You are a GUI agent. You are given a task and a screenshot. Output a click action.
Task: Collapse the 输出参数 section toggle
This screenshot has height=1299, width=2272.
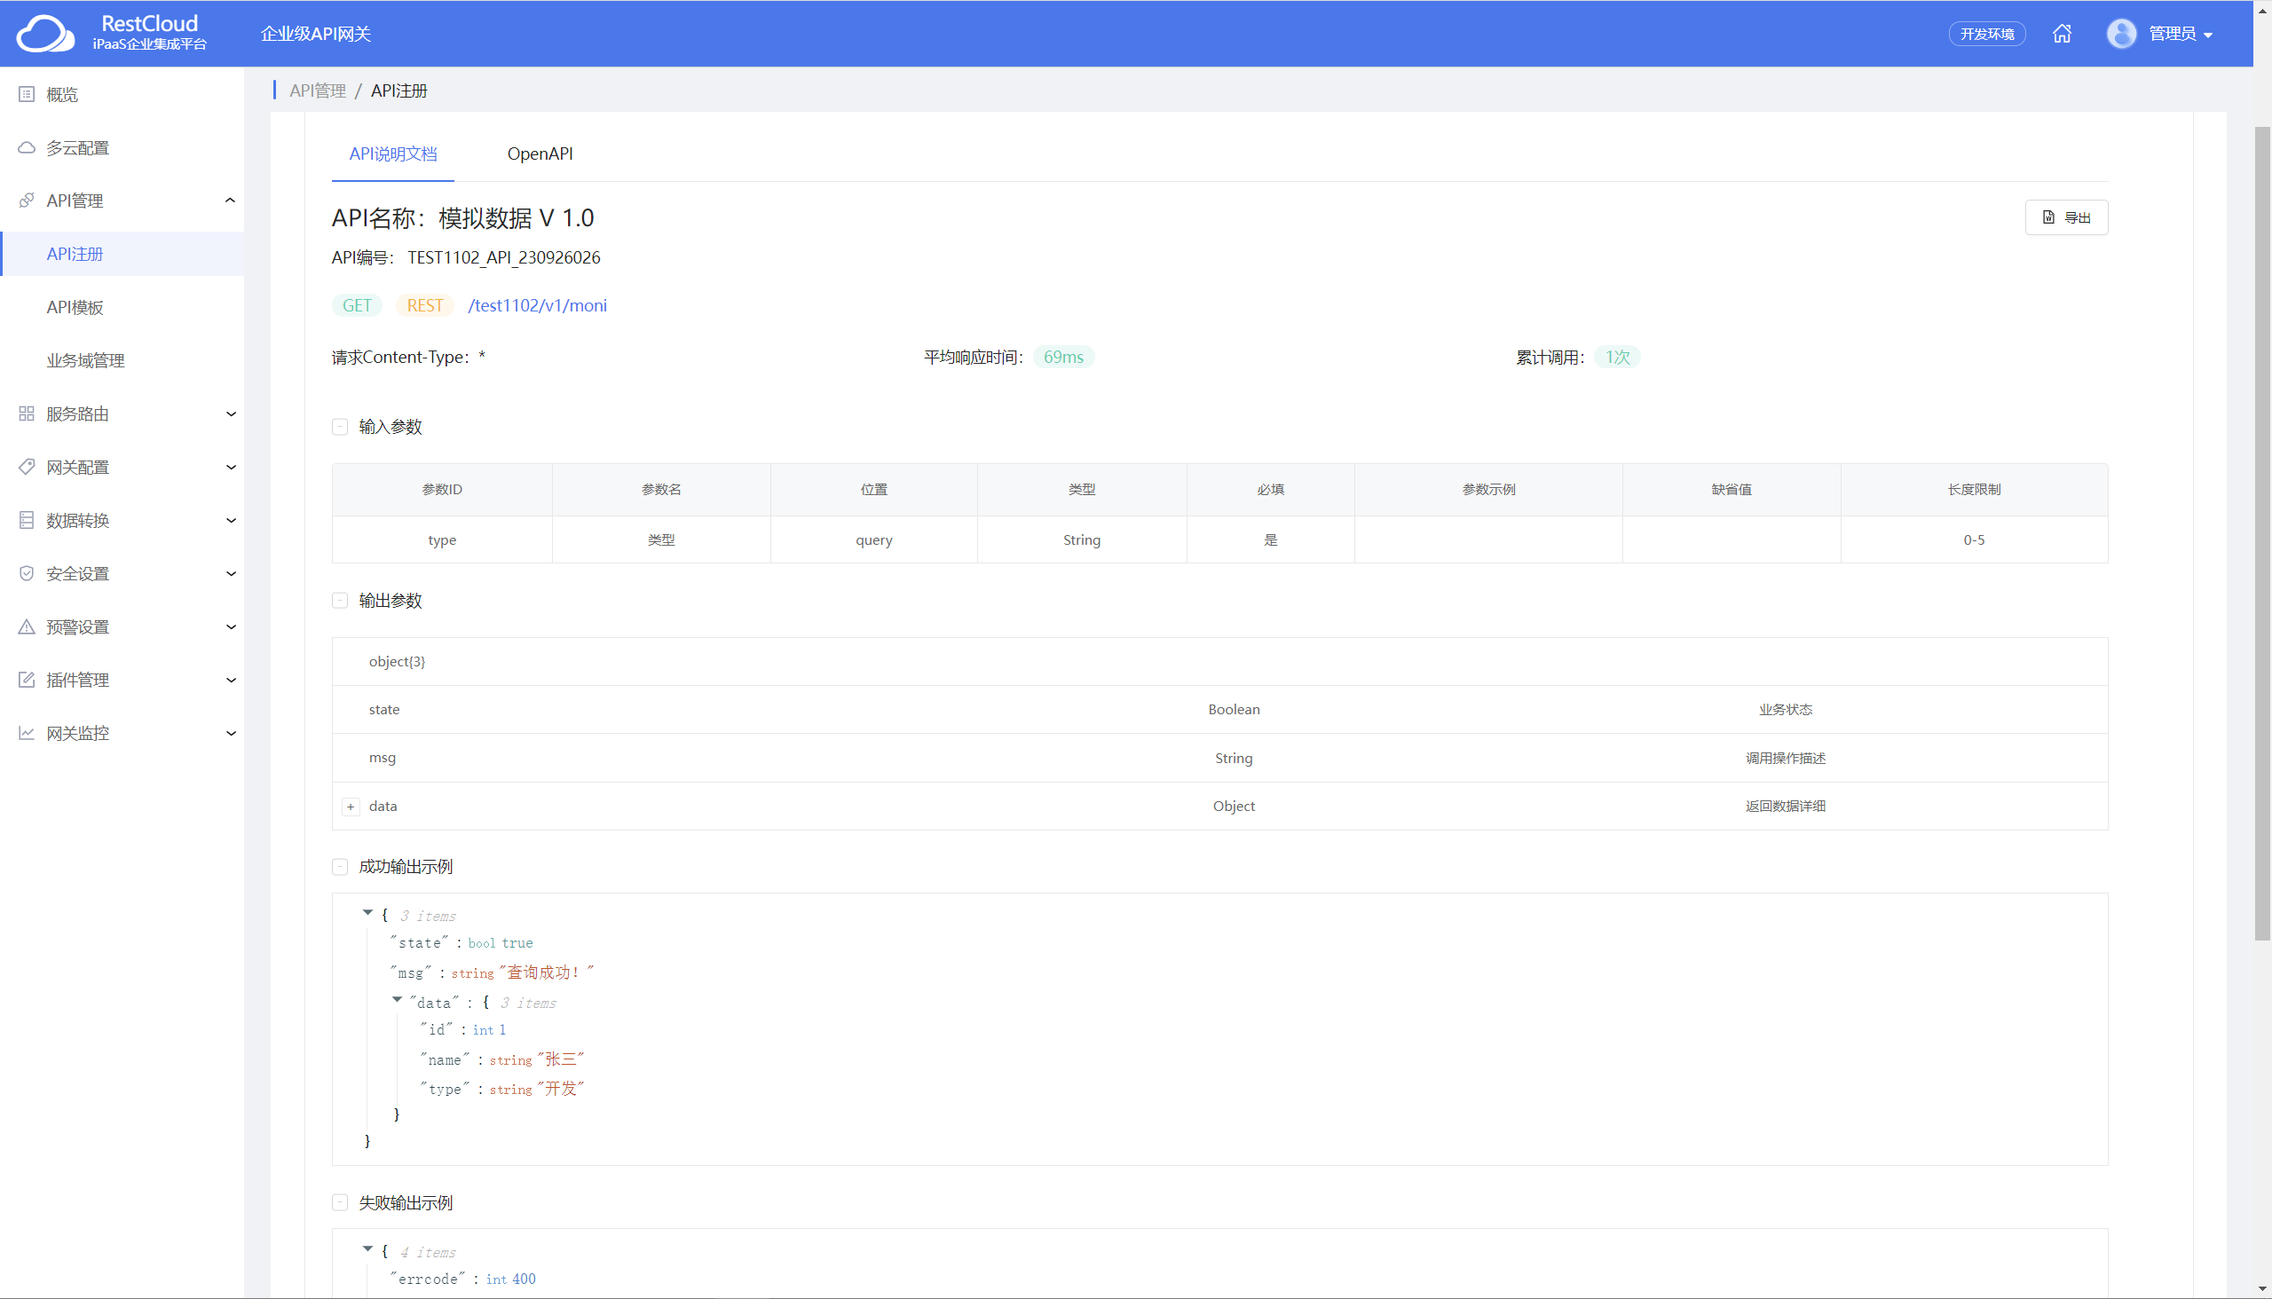pyautogui.click(x=340, y=601)
